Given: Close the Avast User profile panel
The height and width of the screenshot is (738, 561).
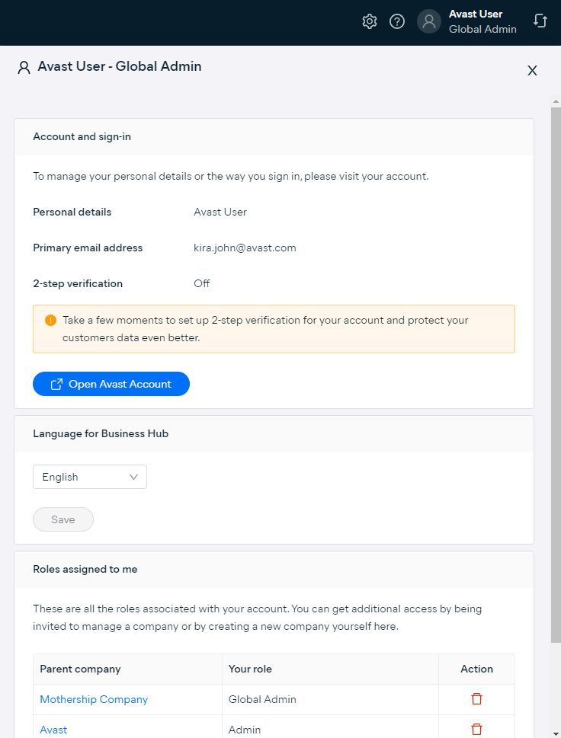Looking at the screenshot, I should (532, 71).
